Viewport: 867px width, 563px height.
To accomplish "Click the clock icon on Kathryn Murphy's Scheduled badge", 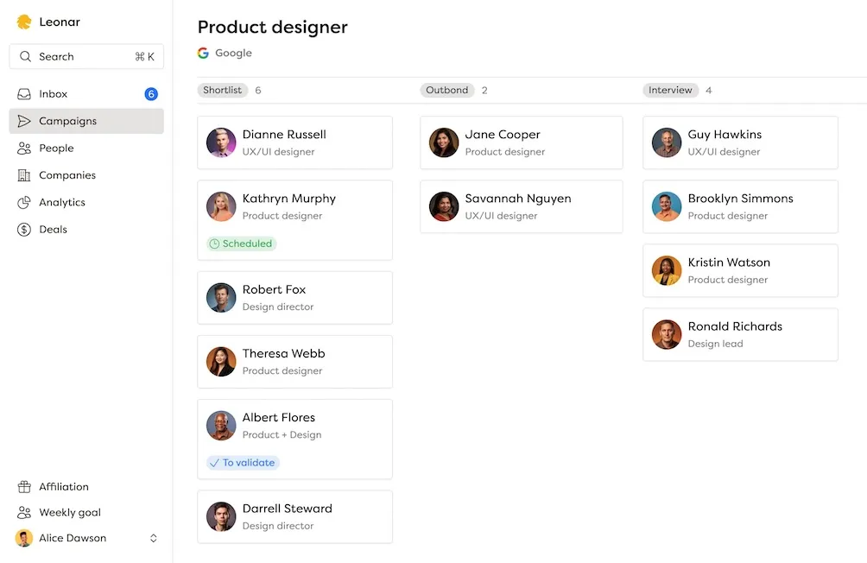I will 215,244.
